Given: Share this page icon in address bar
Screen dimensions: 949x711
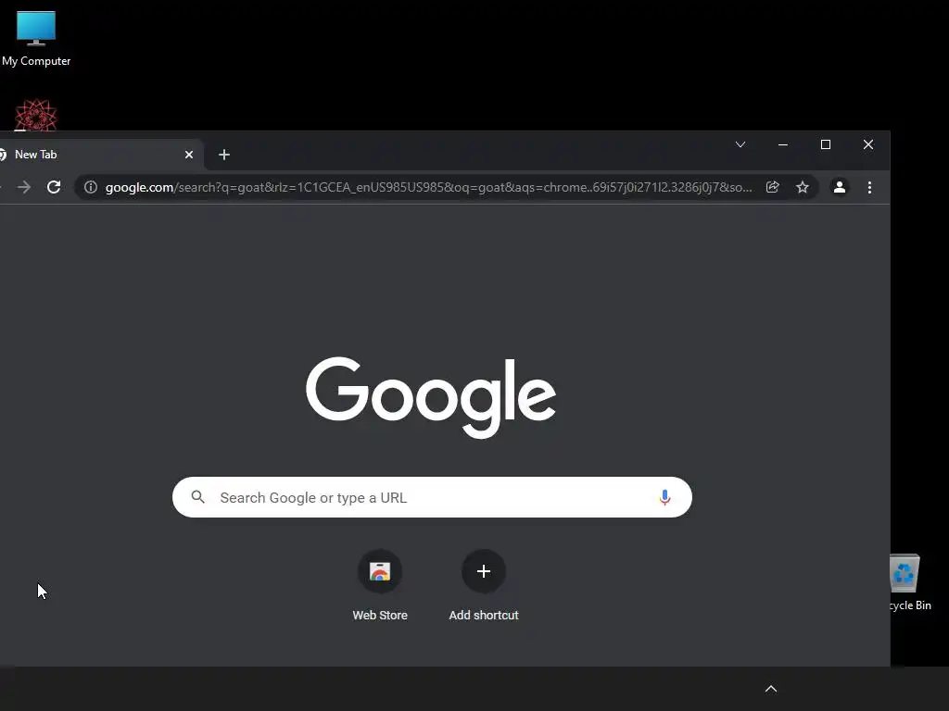Looking at the screenshot, I should tap(772, 187).
